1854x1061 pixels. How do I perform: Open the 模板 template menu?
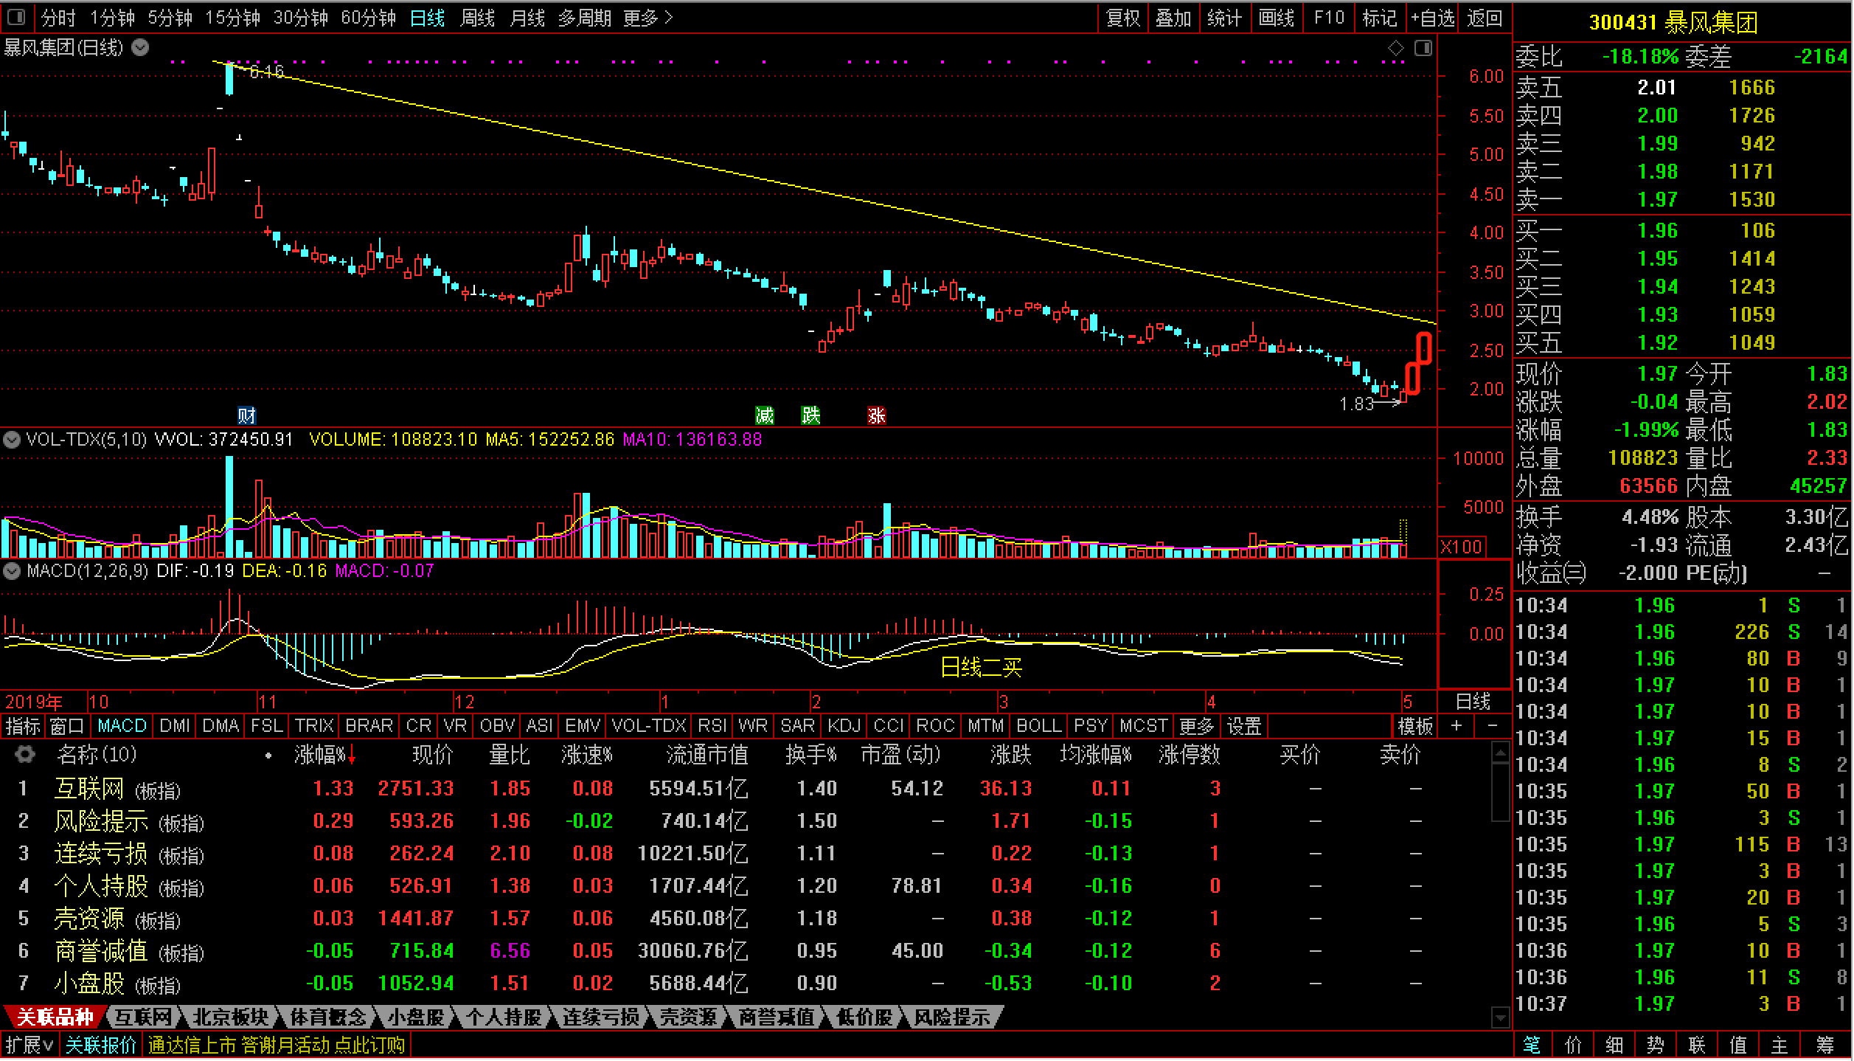1415,726
